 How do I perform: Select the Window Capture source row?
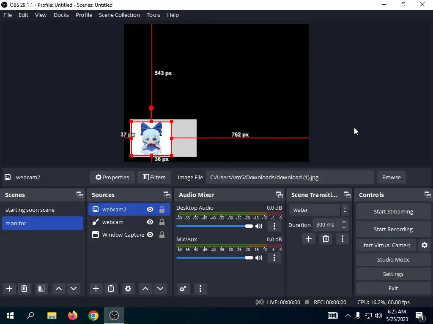[x=129, y=235]
